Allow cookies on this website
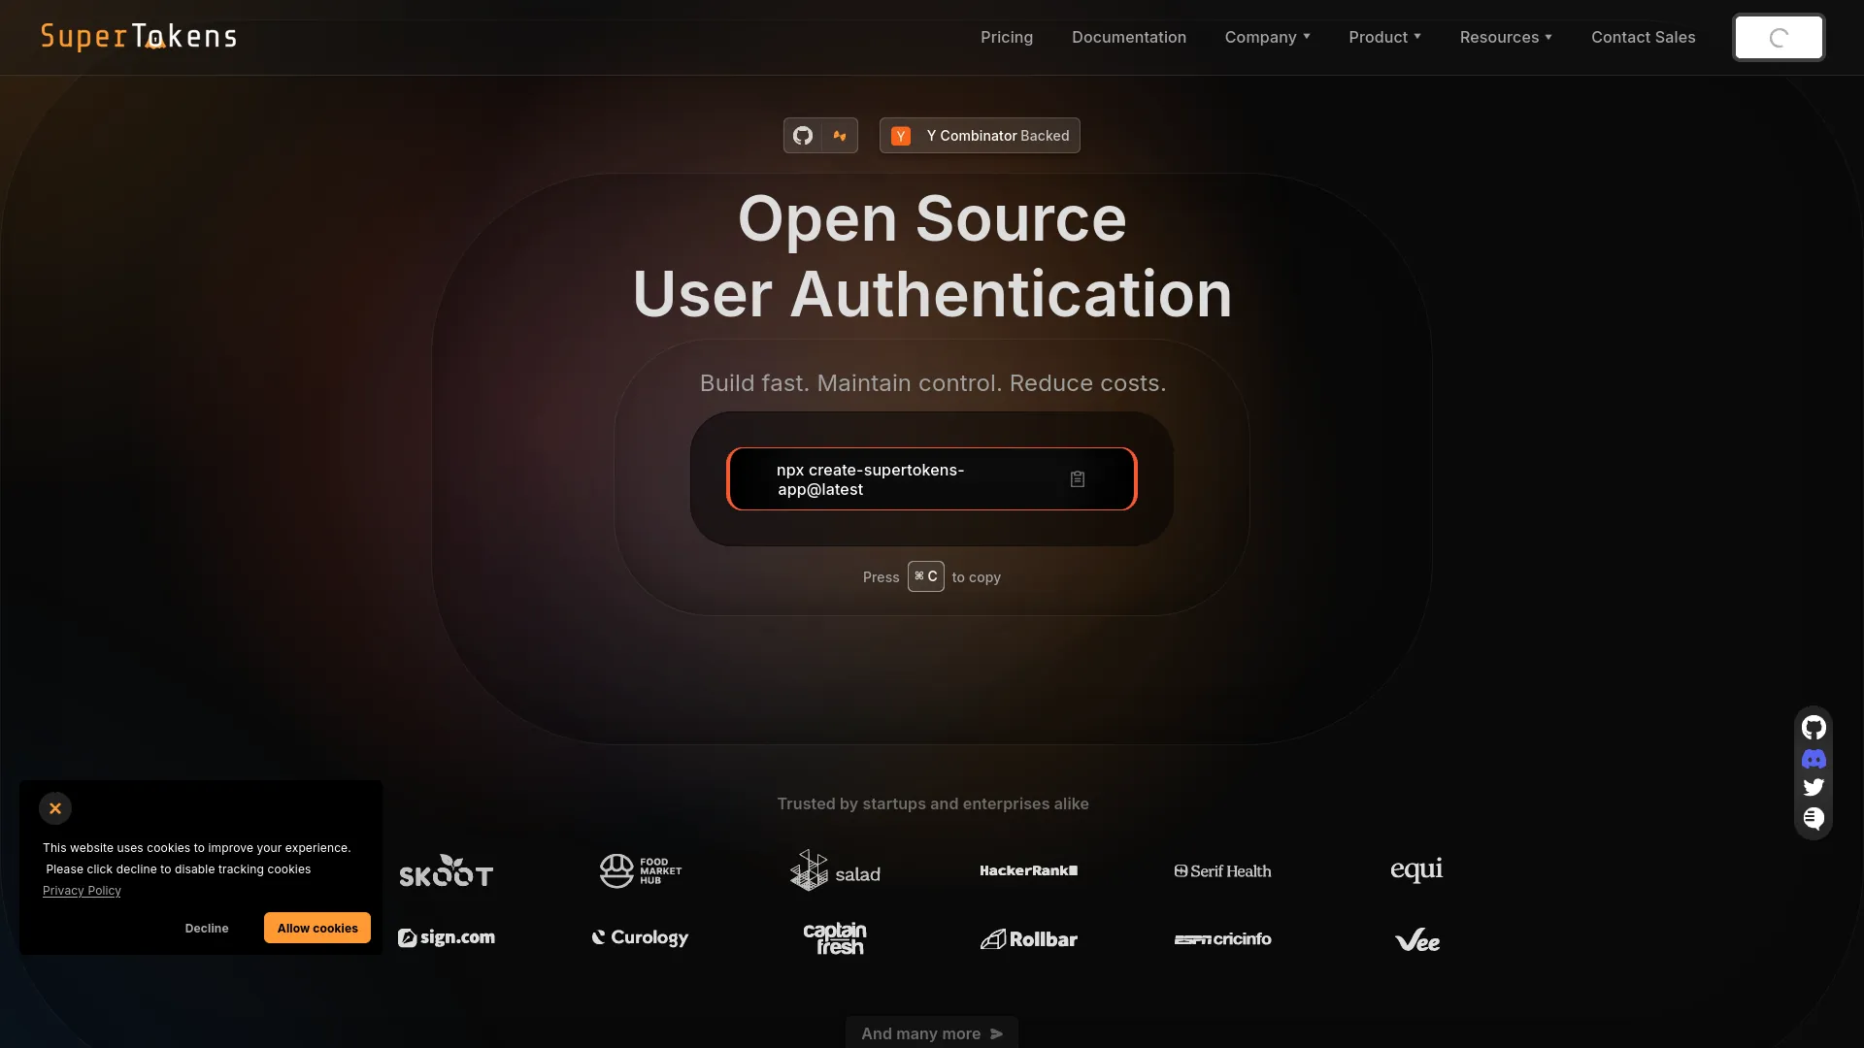The height and width of the screenshot is (1048, 1864). coord(317,929)
